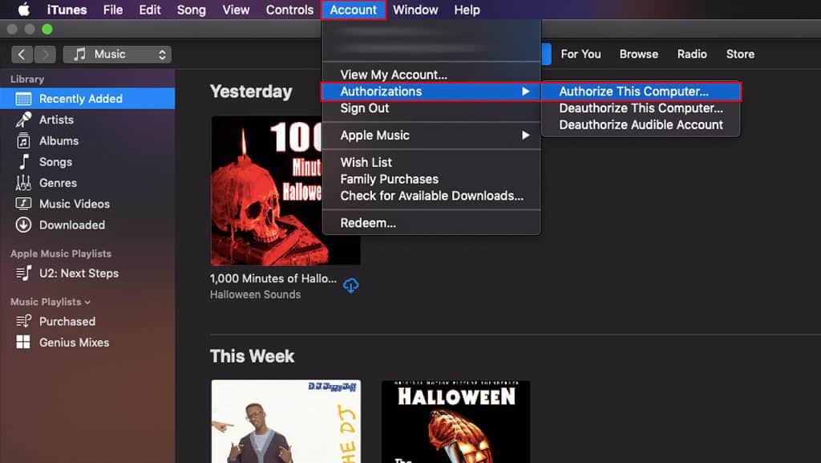This screenshot has width=821, height=463.
Task: Close the Account menu in menu bar
Action: (x=354, y=10)
